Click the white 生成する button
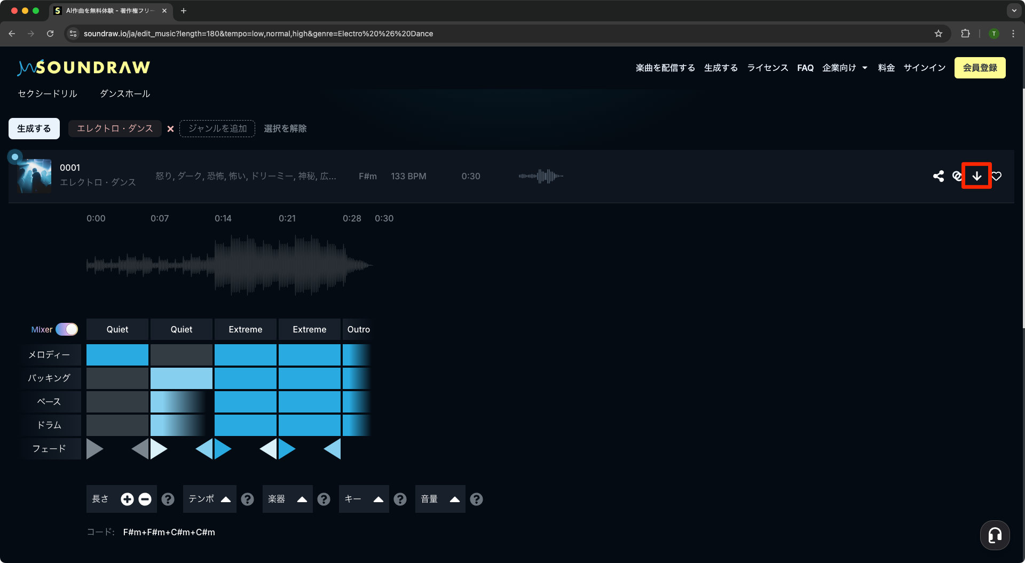 click(34, 129)
